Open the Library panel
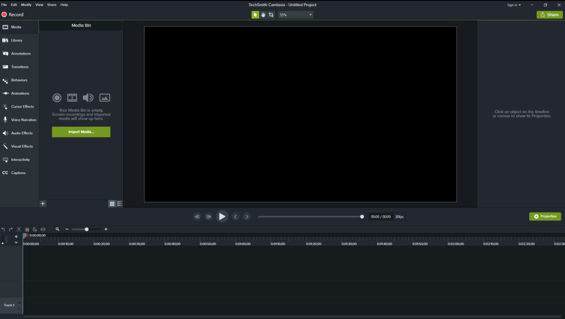This screenshot has width=565, height=319. [x=19, y=40]
